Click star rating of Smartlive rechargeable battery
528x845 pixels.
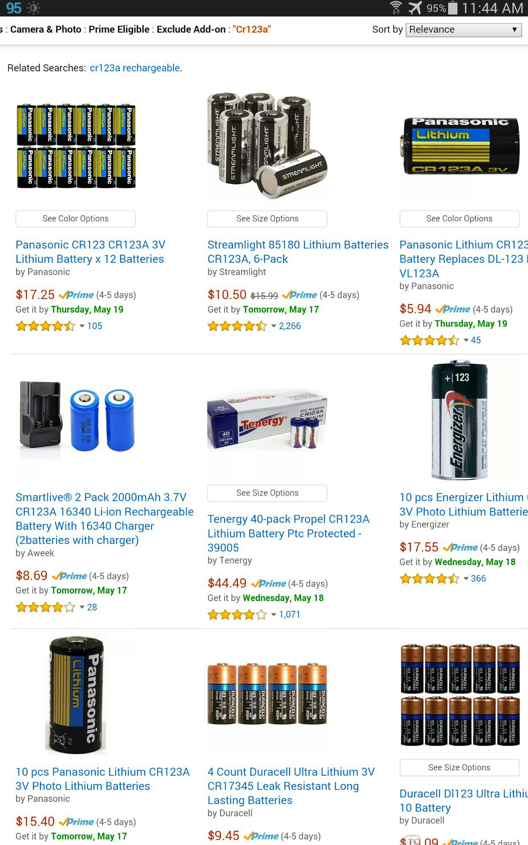point(45,607)
